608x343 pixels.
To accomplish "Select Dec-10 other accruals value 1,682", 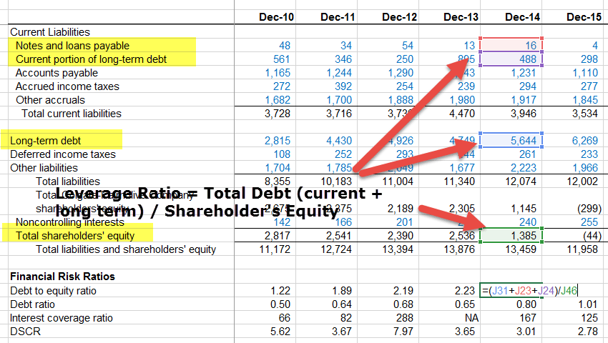I will pyautogui.click(x=278, y=99).
